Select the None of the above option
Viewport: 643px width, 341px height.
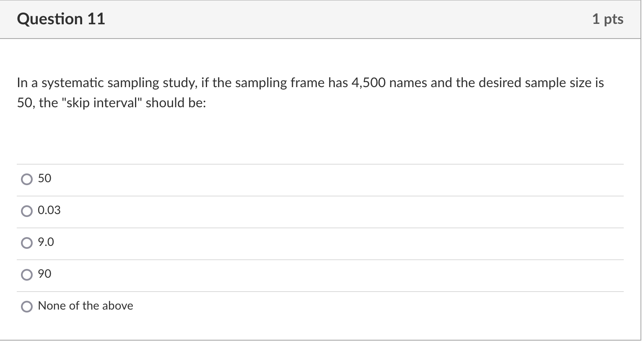pos(27,306)
